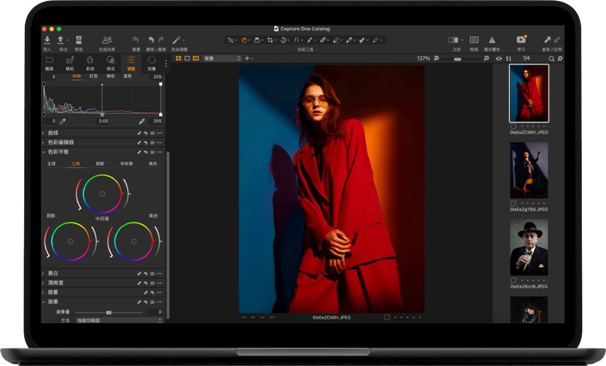Screen dimensions: 606x366
Task: Select the hand pan cursor tool
Action: [243, 40]
